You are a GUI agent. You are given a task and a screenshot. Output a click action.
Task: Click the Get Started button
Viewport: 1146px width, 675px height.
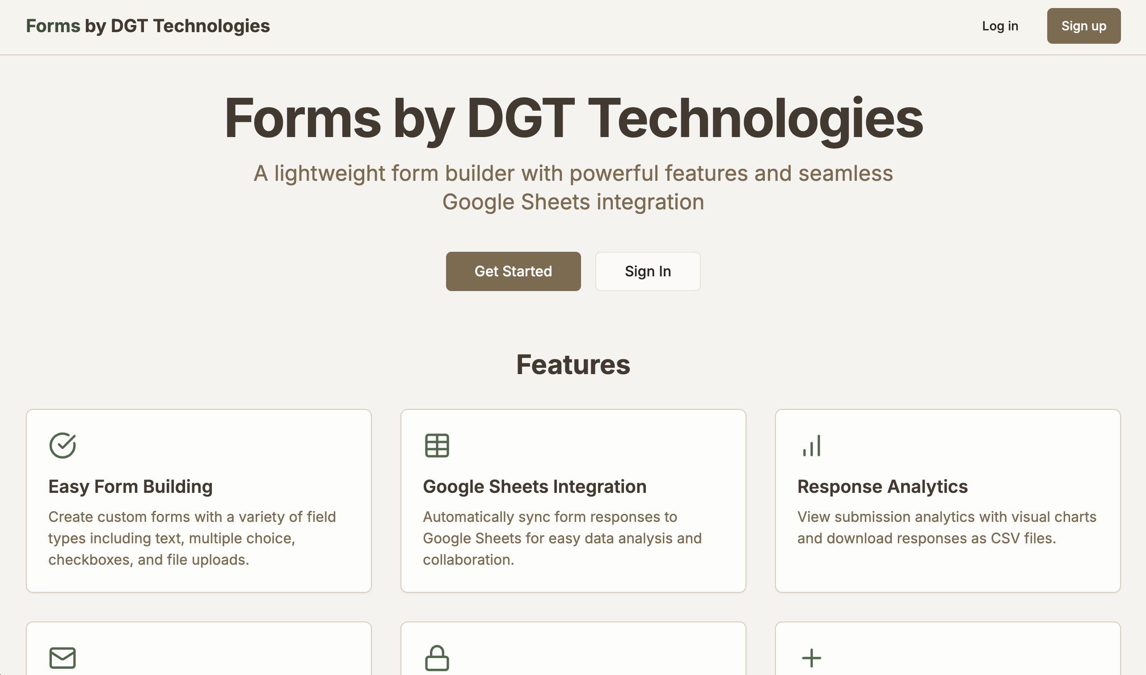(x=513, y=271)
